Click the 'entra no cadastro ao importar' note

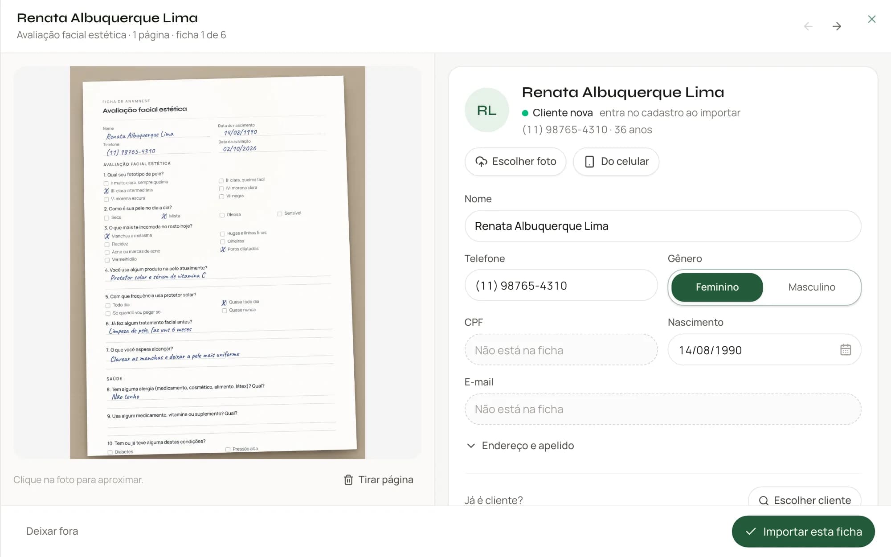pyautogui.click(x=670, y=113)
